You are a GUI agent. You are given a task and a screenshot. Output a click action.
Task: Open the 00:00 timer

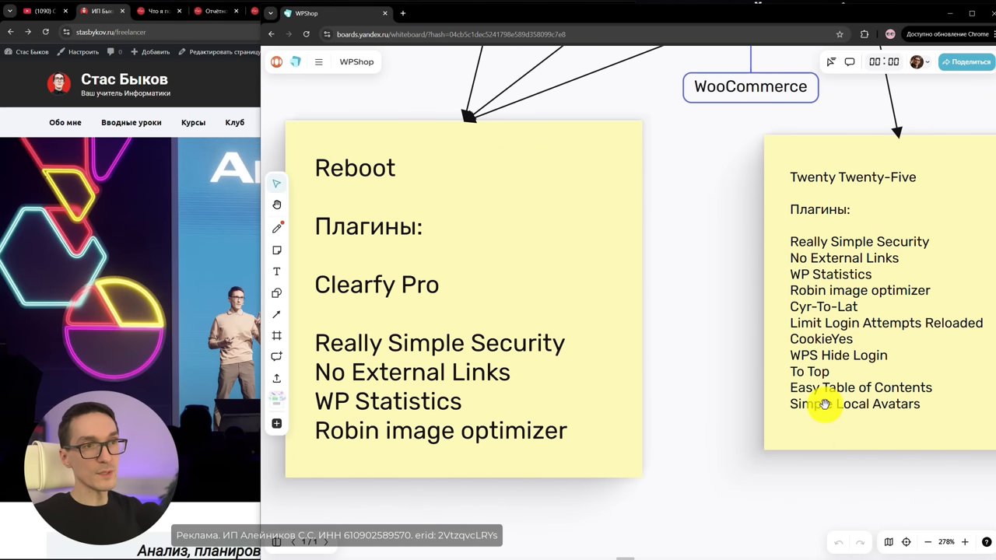(884, 61)
